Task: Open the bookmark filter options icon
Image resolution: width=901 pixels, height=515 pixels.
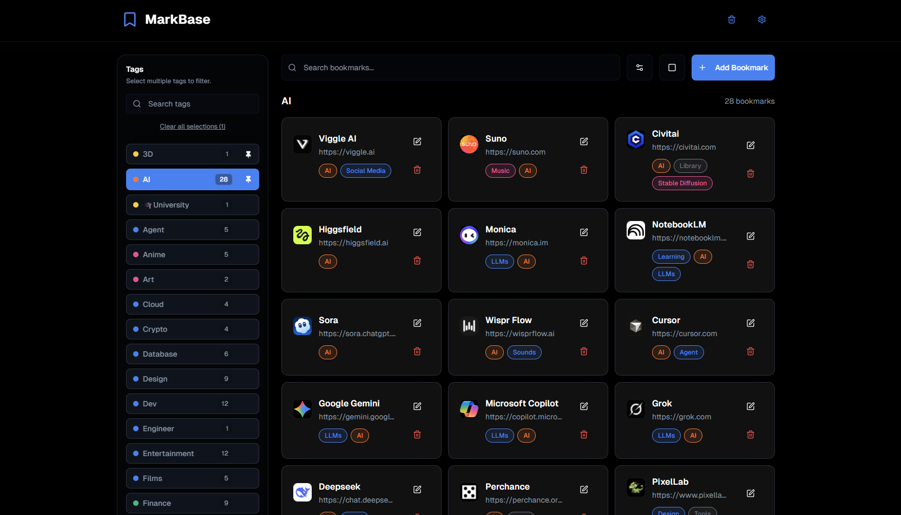Action: point(639,68)
